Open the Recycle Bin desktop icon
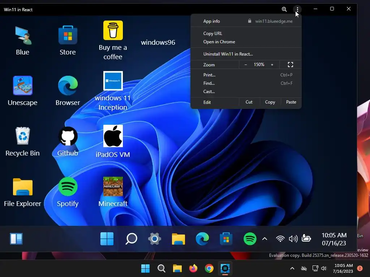 point(23,141)
